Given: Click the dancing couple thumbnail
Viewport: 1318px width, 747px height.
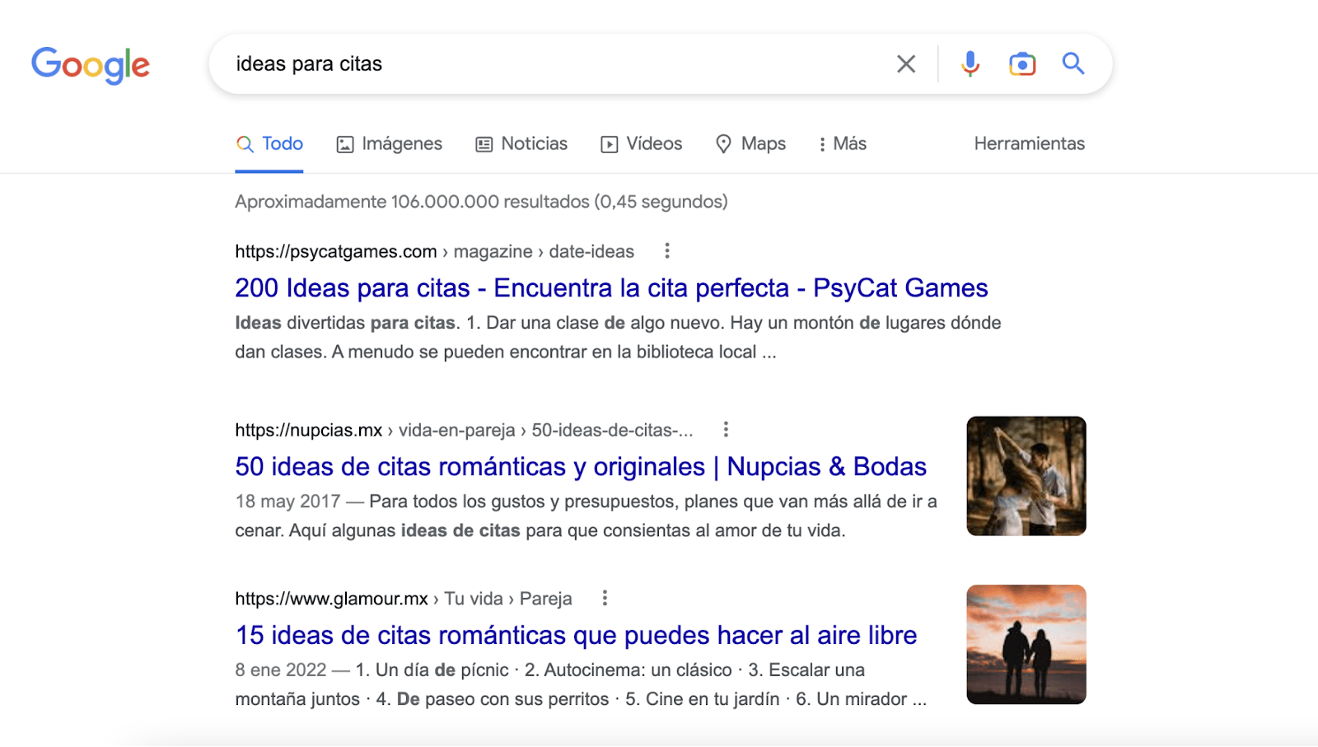Looking at the screenshot, I should [x=1026, y=476].
